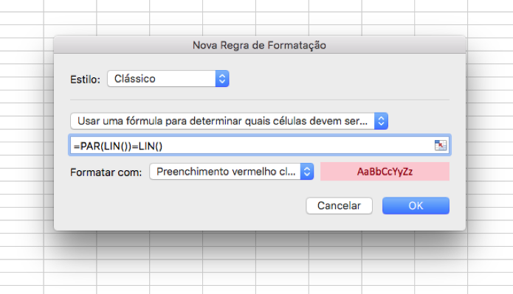Open the Estilo dropdown arrows
The image size is (513, 294).
pos(222,79)
